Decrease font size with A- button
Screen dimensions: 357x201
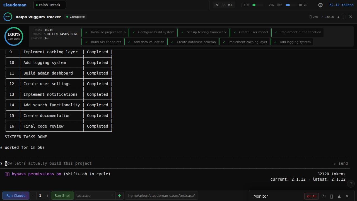coord(218,5)
